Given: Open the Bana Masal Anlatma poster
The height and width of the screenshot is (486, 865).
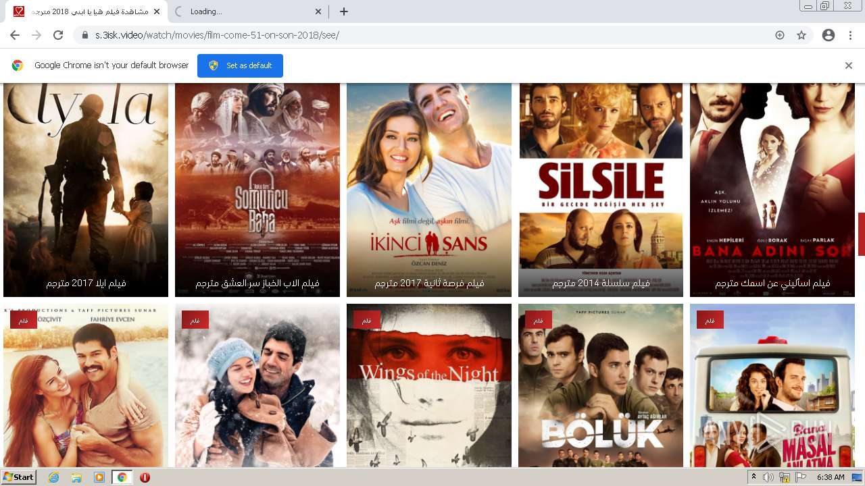Looking at the screenshot, I should (x=772, y=385).
